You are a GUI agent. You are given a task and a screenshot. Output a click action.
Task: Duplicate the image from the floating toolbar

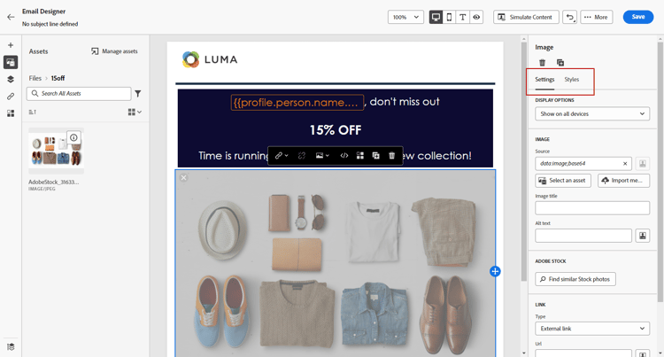point(375,155)
